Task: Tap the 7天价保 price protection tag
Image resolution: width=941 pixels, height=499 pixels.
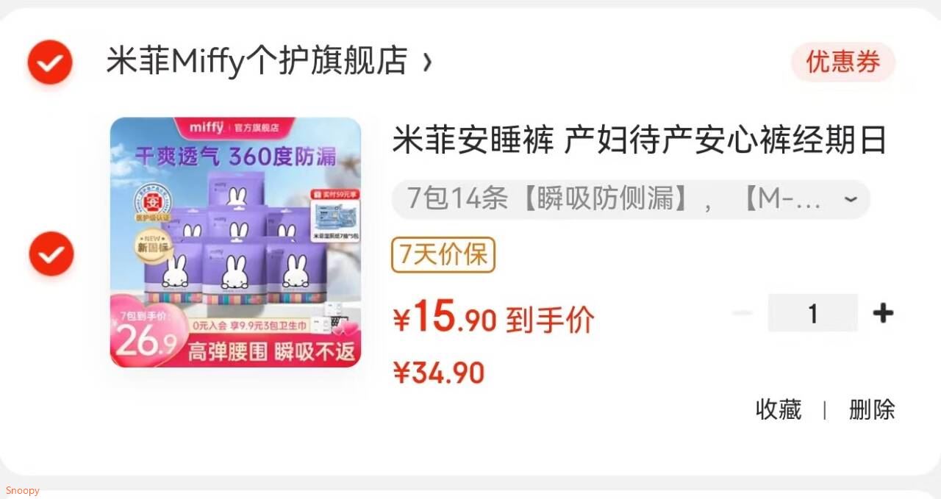Action: click(x=443, y=255)
